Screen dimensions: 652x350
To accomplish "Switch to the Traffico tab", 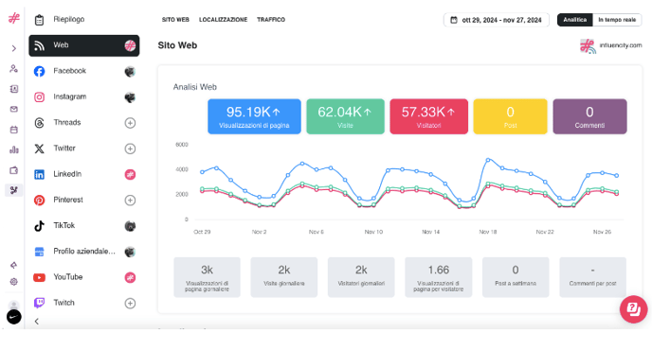I will pos(271,20).
